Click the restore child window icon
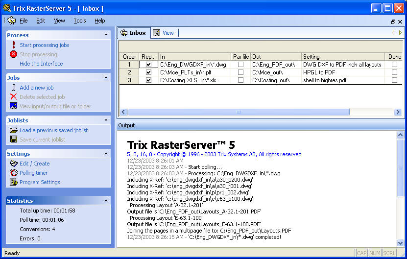 [x=393, y=22]
